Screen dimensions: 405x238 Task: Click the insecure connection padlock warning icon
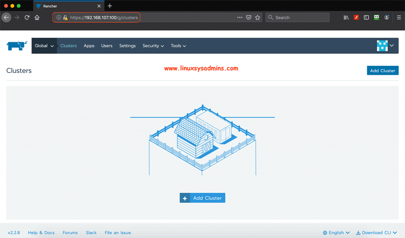point(65,17)
